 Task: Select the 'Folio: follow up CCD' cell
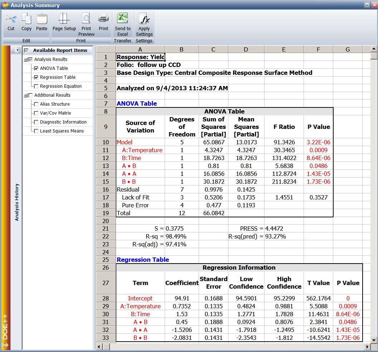[149, 65]
